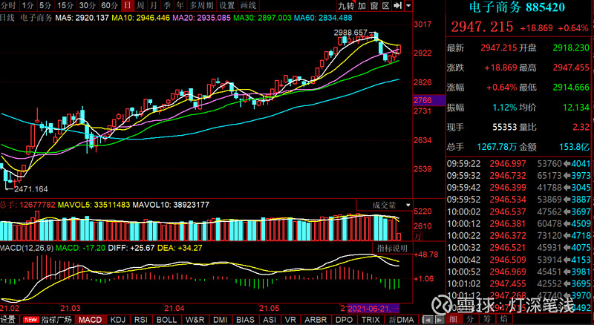Click the 09:59:22 trade tick row
The height and width of the screenshot is (325, 594).
coord(518,164)
